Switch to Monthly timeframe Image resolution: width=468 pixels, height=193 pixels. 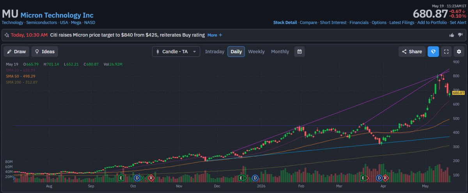tap(280, 51)
